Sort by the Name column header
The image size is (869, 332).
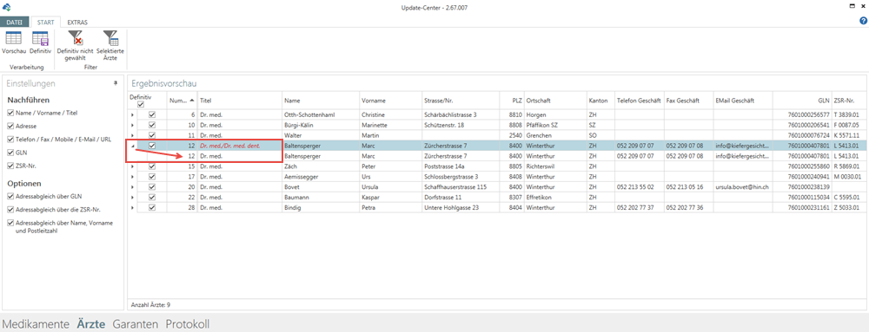tap(321, 101)
